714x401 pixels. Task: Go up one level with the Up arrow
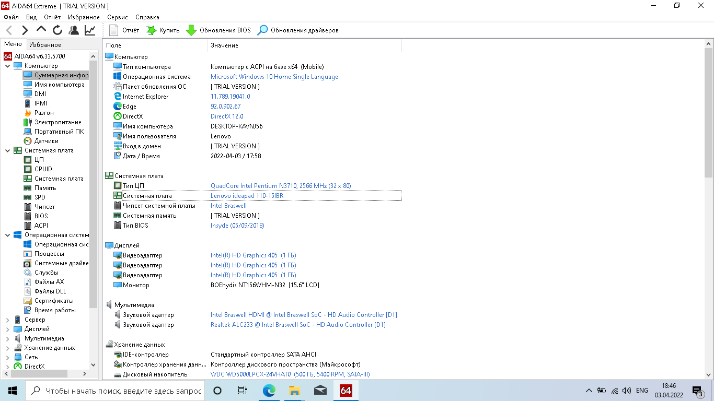41,30
